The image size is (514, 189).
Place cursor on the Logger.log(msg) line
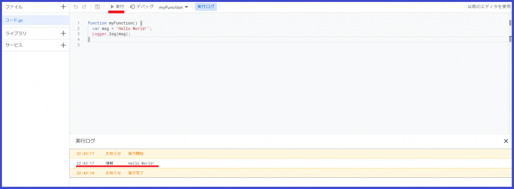click(x=111, y=34)
